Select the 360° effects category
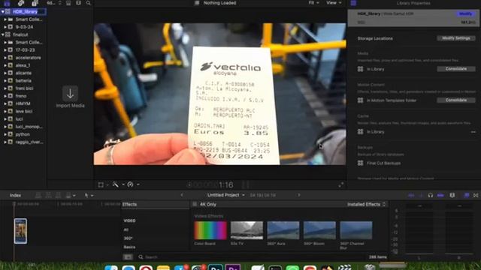 (x=128, y=238)
